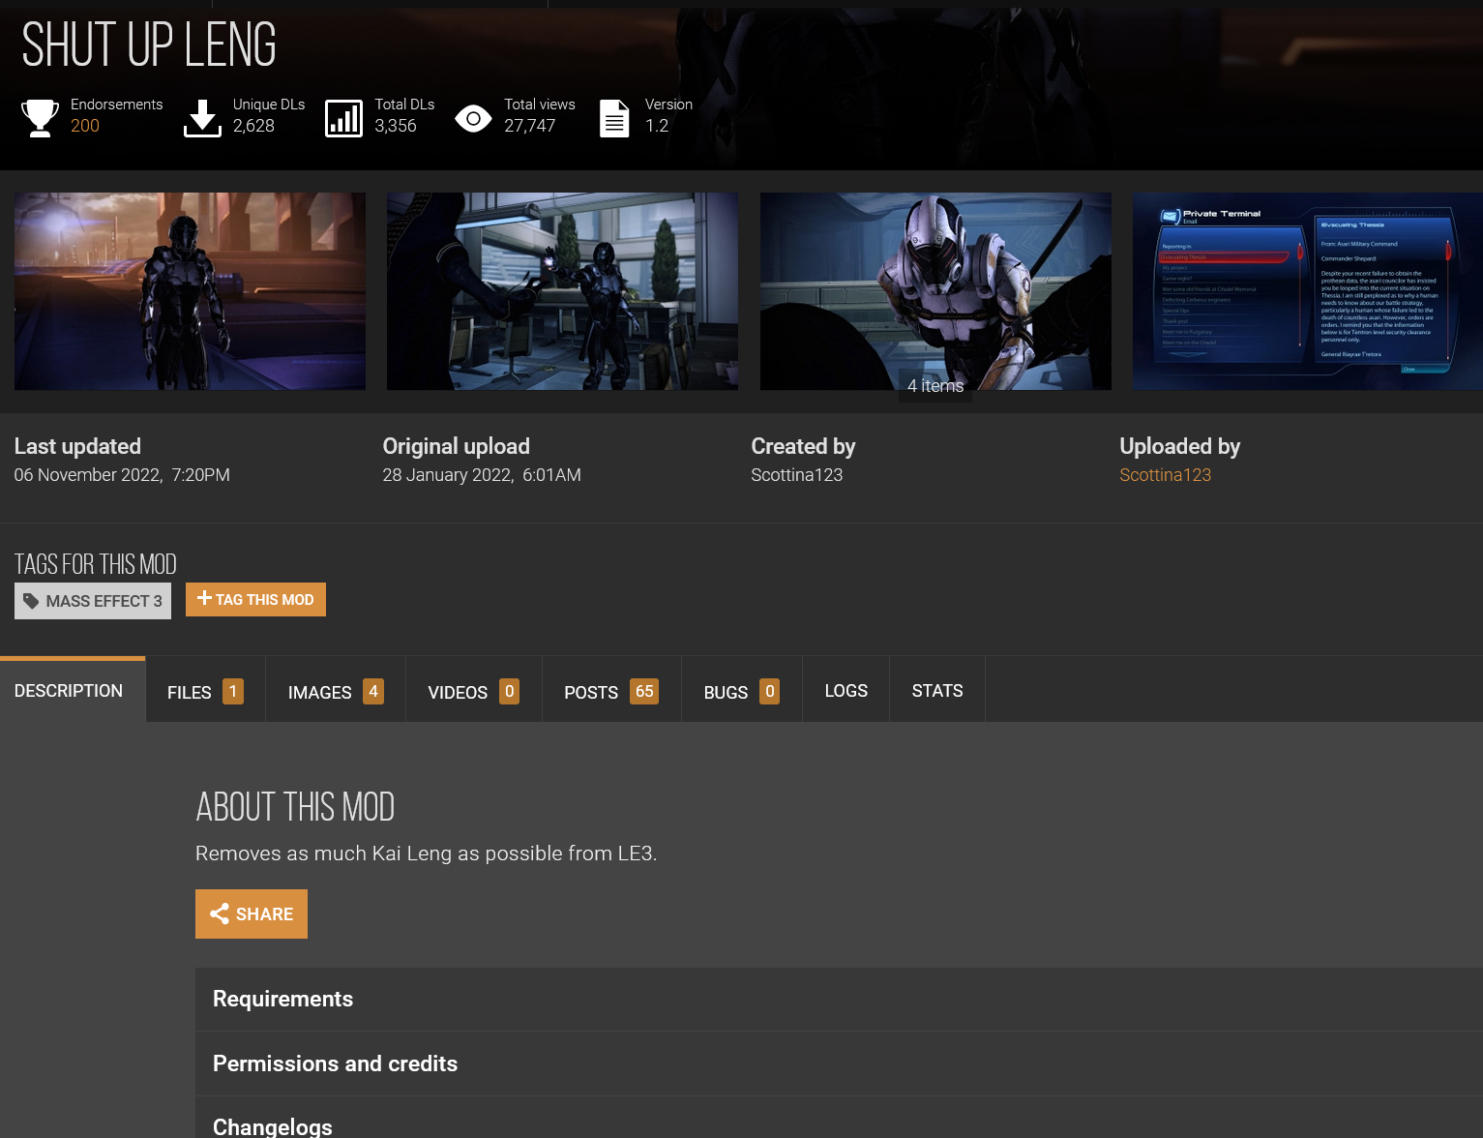Click the Share button
Screen dimensions: 1483x1138
(x=252, y=913)
